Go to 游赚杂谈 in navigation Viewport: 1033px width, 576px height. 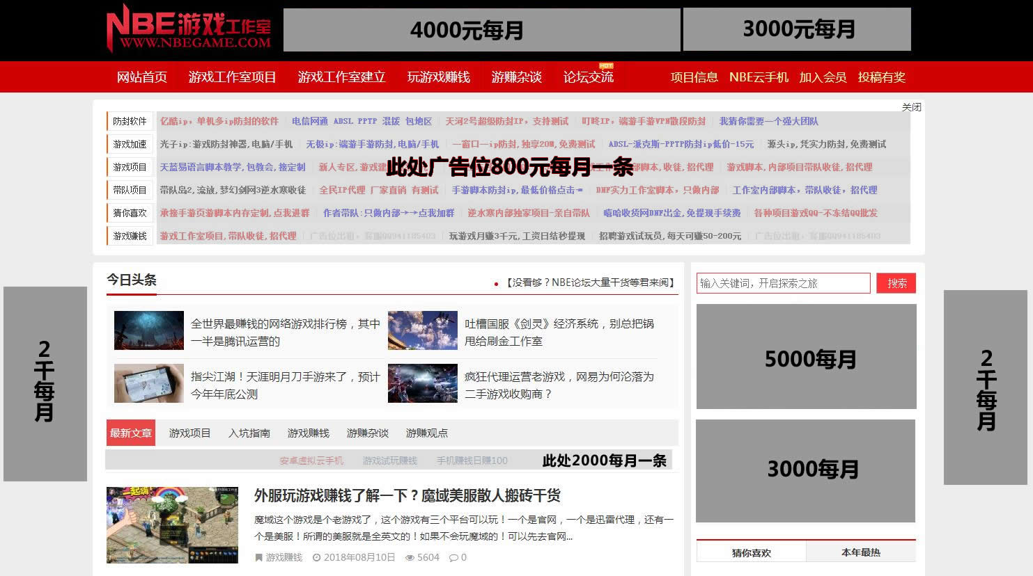click(x=516, y=77)
